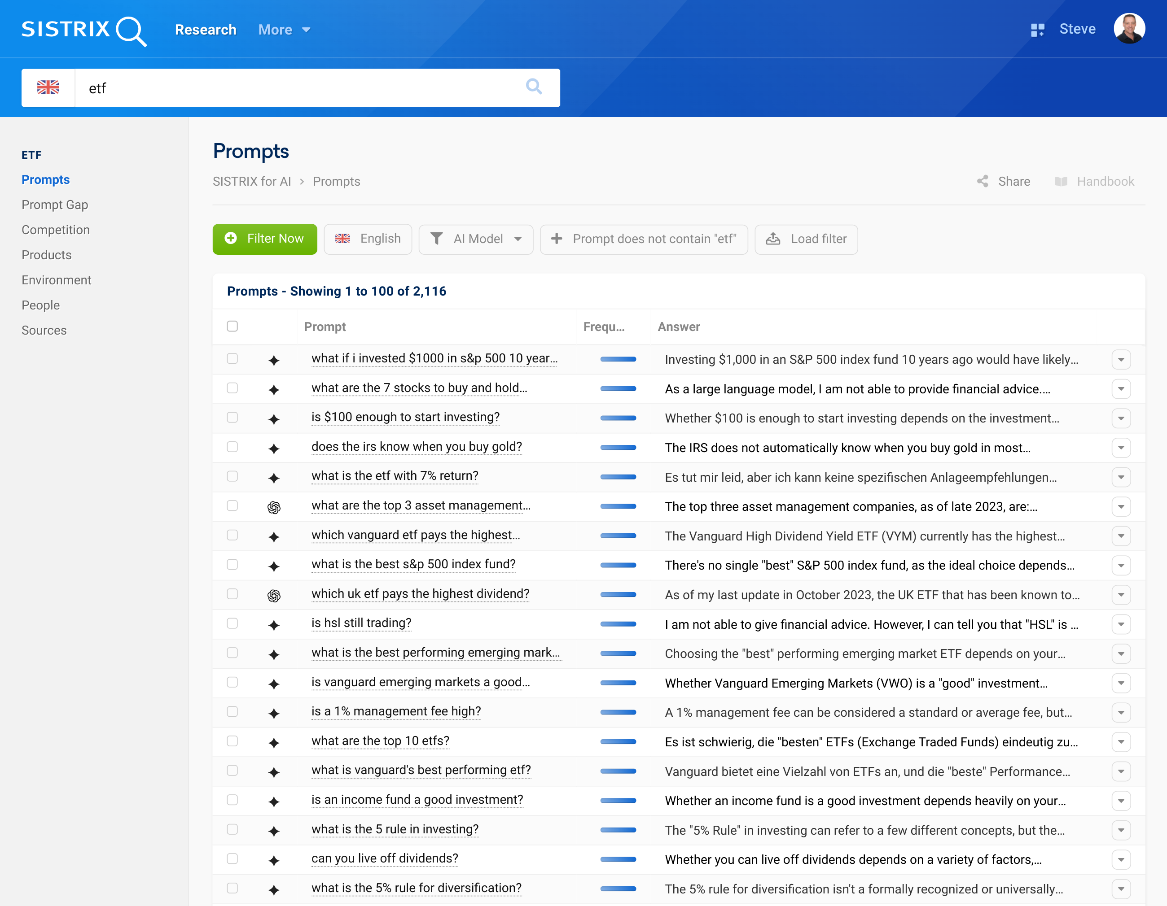Open prompt 'can you live off dividends?'
1167x906 pixels.
[385, 858]
